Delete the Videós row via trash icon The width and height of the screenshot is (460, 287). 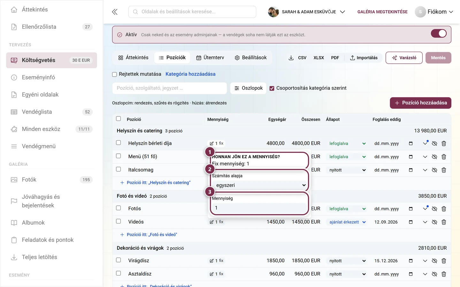[x=444, y=222]
